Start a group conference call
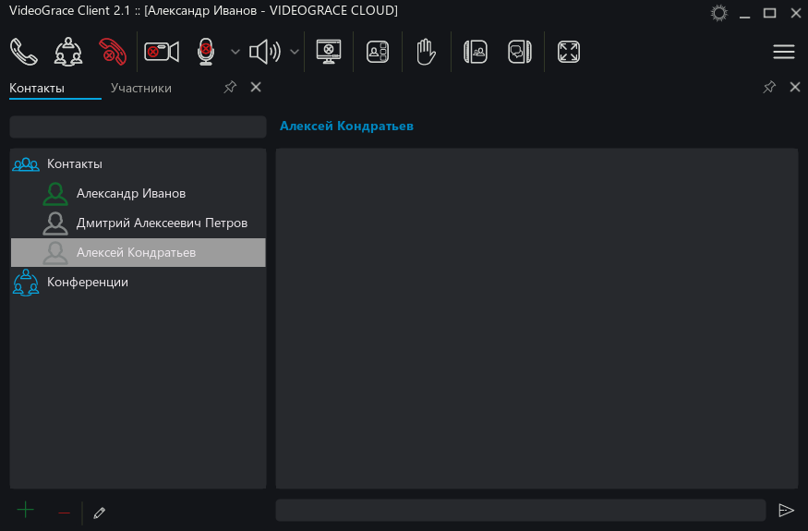Screen dimensions: 808x531 point(67,52)
